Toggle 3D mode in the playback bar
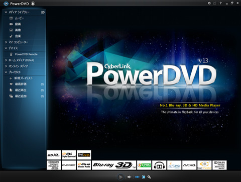Screen dimensions: 241x182 click(144, 177)
